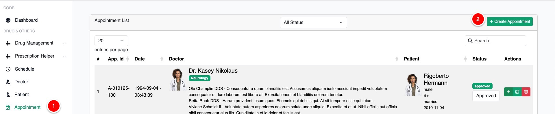
Task: Click the Schedule clock icon
Action: 8,69
